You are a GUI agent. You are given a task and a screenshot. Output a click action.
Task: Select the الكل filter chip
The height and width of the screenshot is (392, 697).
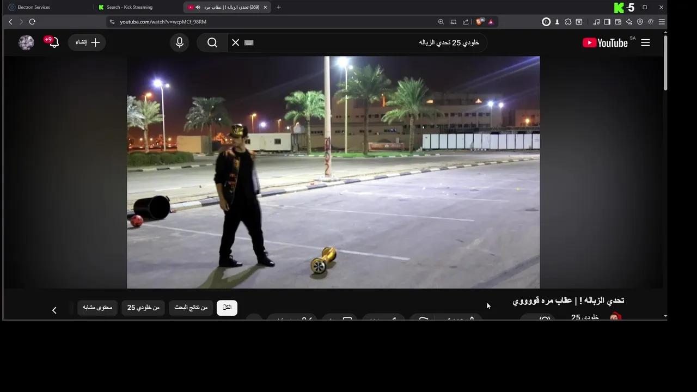pyautogui.click(x=227, y=308)
